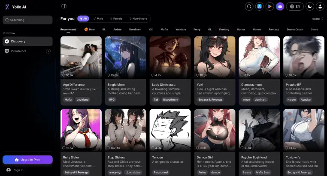Select the Non-binary gender filter
Screen dimensions: 327x176
click(138, 19)
